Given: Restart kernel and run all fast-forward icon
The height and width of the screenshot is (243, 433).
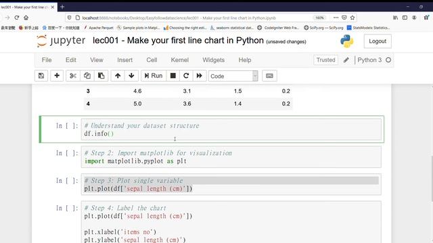Looking at the screenshot, I should click(200, 76).
